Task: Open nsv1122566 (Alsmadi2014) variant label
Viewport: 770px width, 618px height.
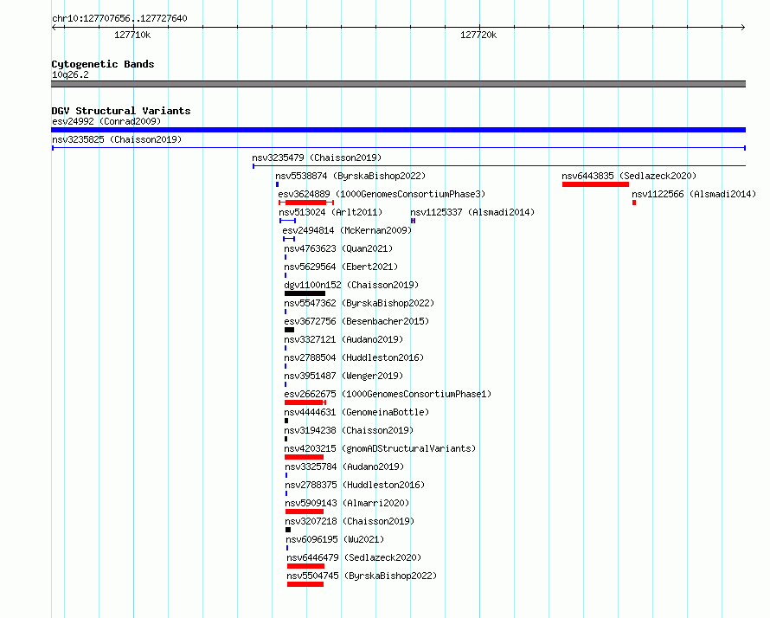Action: [x=694, y=194]
